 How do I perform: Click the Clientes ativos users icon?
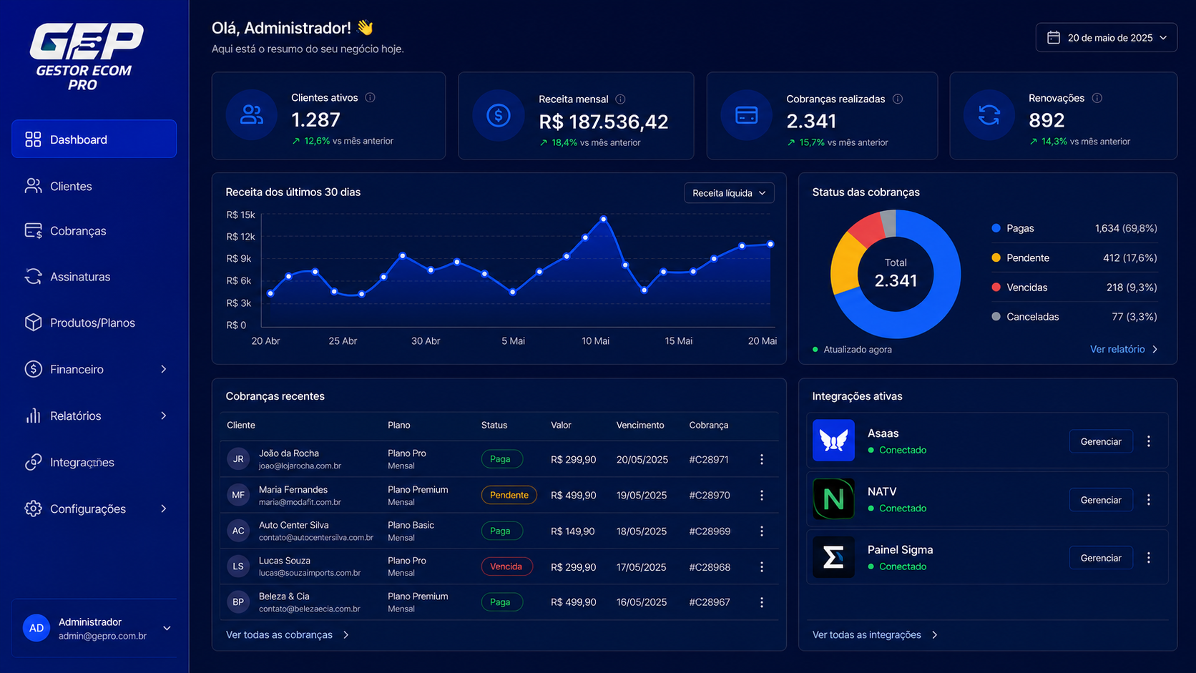(252, 114)
